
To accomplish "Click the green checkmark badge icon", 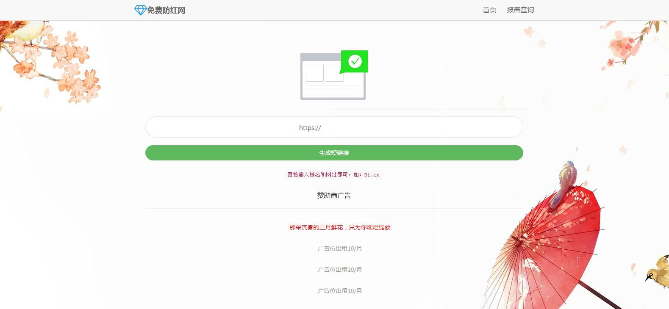I will pos(355,61).
